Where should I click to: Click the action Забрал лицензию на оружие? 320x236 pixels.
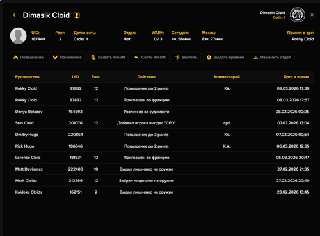click(x=147, y=181)
